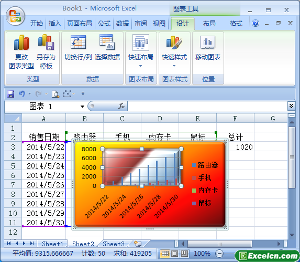Select the 设计 chart tools tab
Image resolution: width=300 pixels, height=262 pixels.
183,24
